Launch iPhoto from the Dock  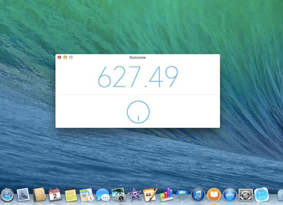pyautogui.click(x=118, y=195)
